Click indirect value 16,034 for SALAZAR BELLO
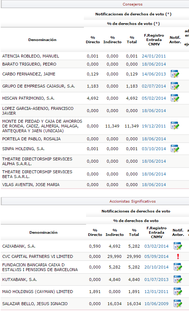The height and width of the screenshot is (311, 189). point(114,304)
